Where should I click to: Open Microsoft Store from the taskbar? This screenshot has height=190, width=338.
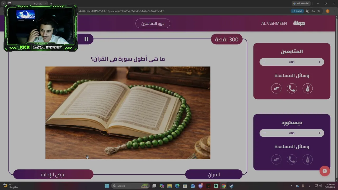(x=185, y=186)
